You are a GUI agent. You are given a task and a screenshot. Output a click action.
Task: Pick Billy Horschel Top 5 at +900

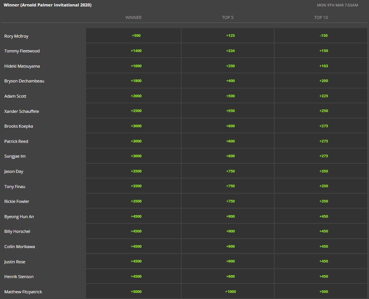coord(228,231)
